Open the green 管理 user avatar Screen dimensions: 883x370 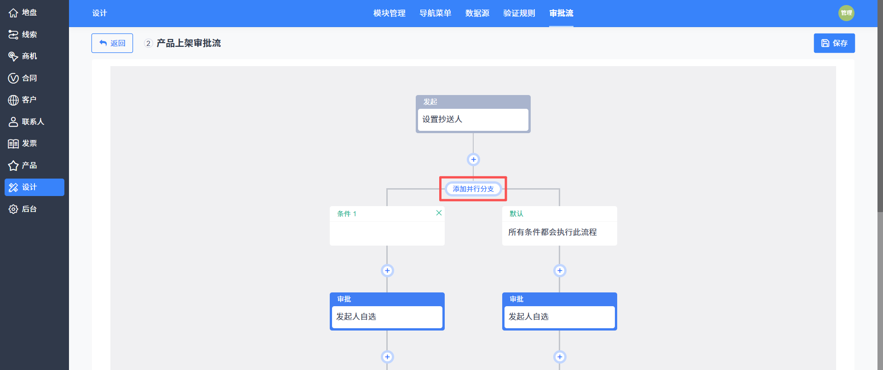[x=846, y=13]
